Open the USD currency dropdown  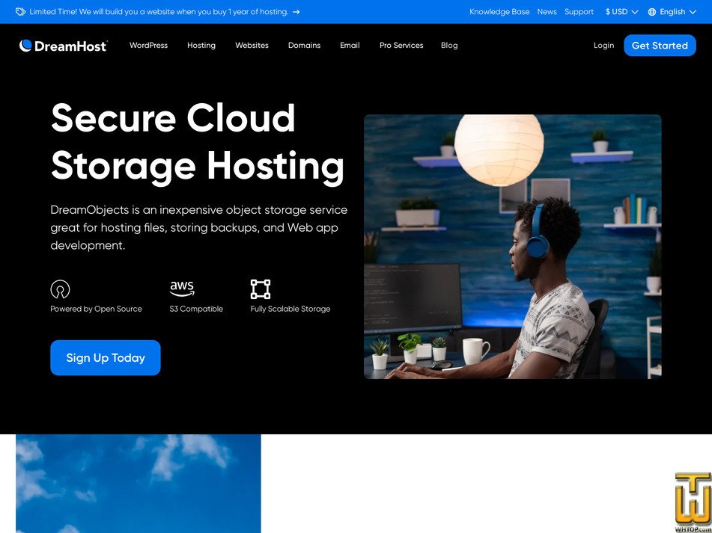click(x=621, y=12)
